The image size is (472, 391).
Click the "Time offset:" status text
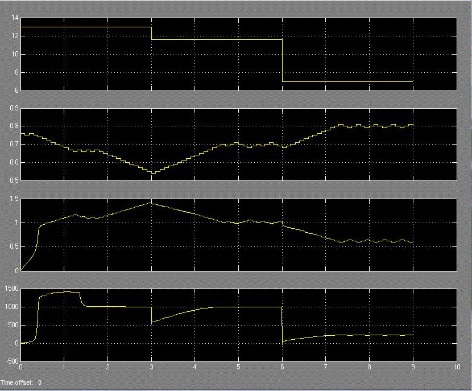[x=16, y=382]
